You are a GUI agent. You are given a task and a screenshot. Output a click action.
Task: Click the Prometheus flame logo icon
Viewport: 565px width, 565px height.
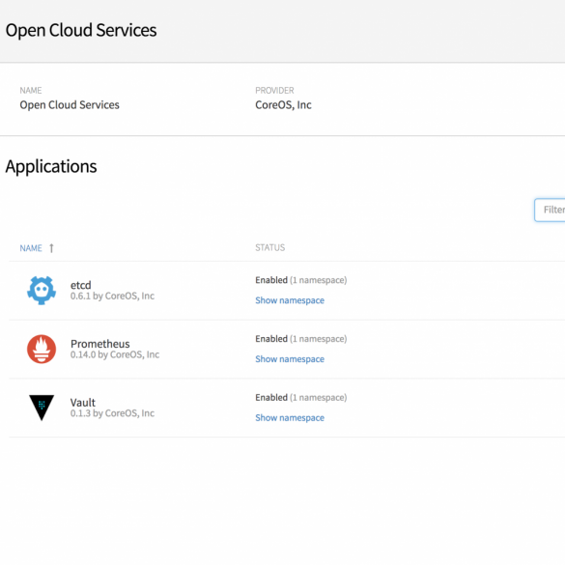click(42, 349)
